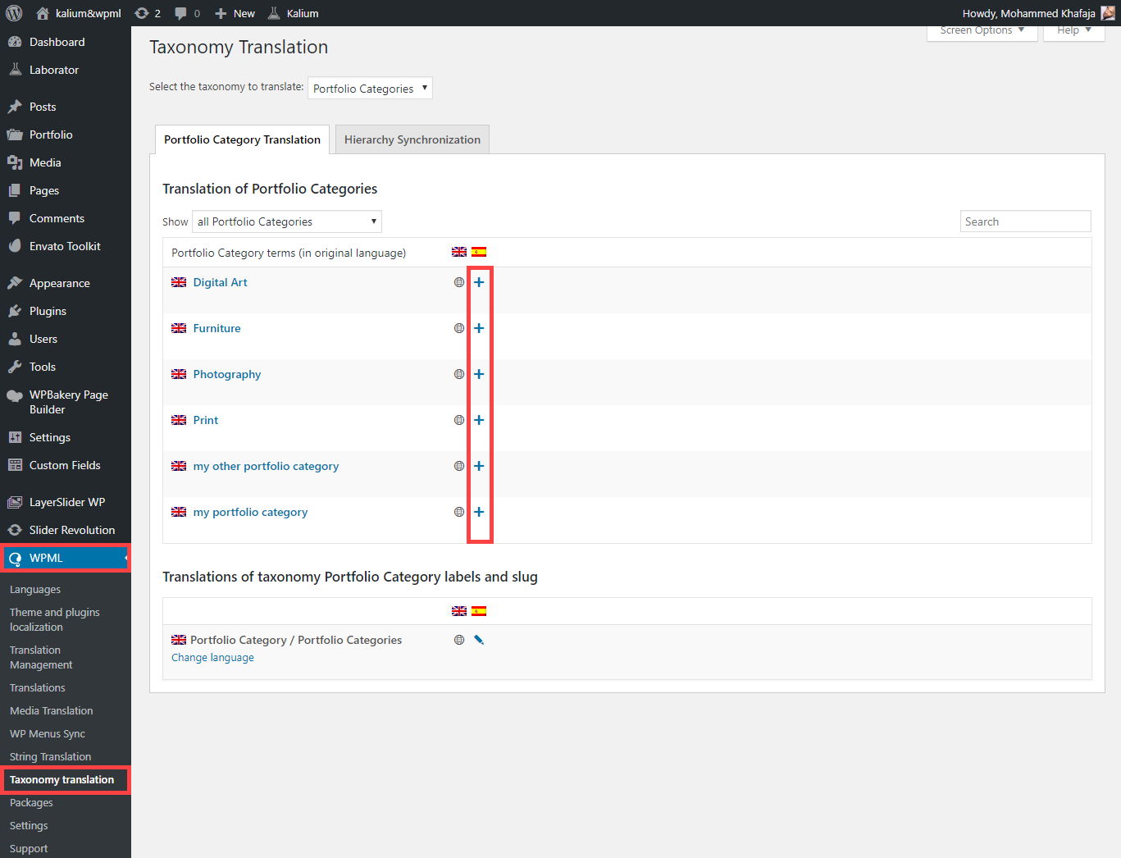The height and width of the screenshot is (858, 1121).
Task: Click plus icon in Photography row
Action: pos(479,374)
